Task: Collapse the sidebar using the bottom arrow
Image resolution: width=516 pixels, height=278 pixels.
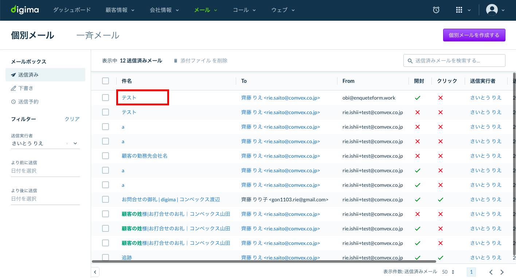Action: point(95,272)
